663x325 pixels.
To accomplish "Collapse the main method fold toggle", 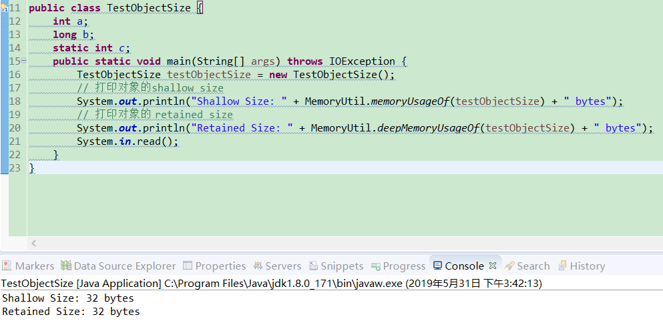I will [x=24, y=61].
